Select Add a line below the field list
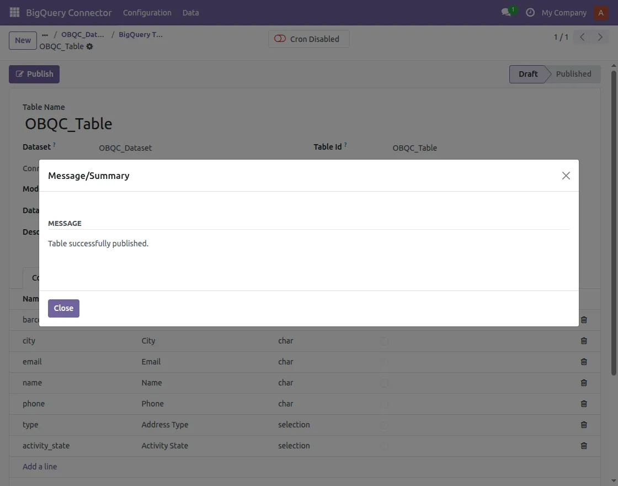Viewport: 618px width, 486px height. (x=40, y=466)
